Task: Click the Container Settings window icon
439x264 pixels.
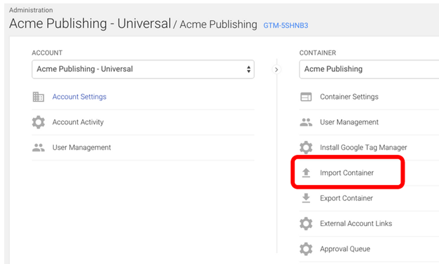Action: click(x=306, y=97)
